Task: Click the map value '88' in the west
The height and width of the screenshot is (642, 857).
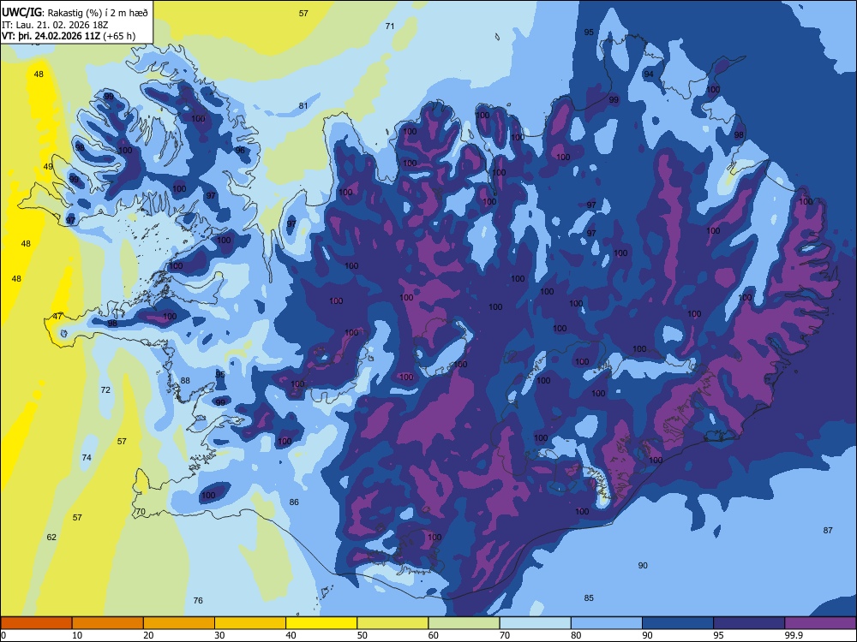Action: [185, 381]
